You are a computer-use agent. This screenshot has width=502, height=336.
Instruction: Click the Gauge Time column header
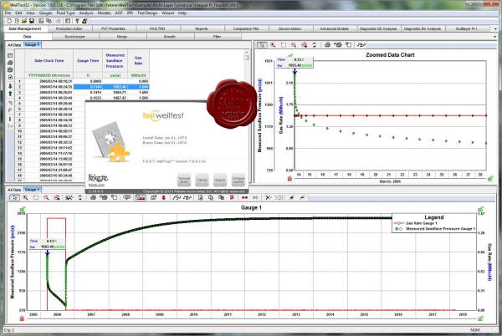click(88, 61)
